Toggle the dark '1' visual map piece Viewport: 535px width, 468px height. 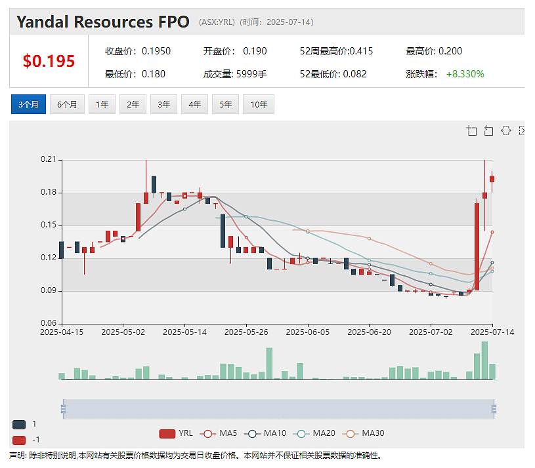(x=19, y=424)
